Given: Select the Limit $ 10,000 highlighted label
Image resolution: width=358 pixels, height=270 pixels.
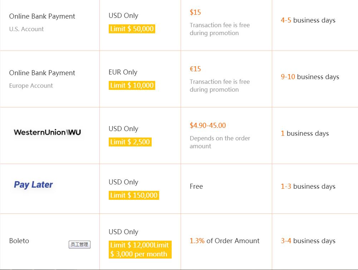Looking at the screenshot, I should [x=132, y=86].
